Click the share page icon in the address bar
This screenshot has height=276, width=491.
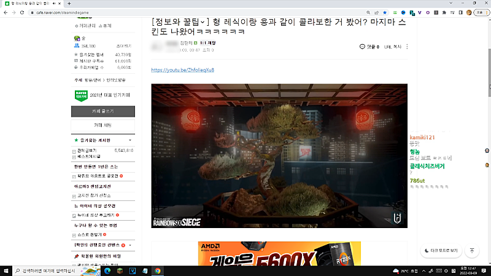[376, 12]
